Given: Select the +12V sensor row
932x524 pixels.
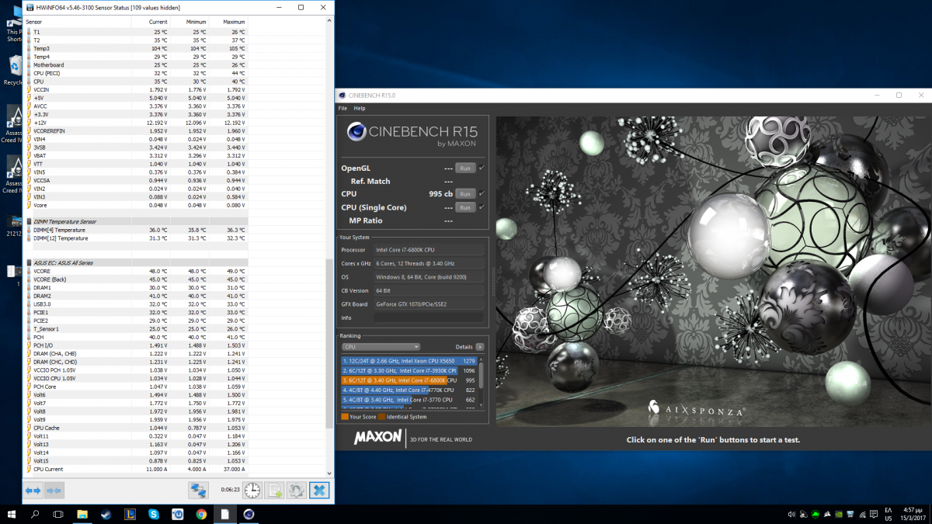Looking at the screenshot, I should [x=136, y=123].
